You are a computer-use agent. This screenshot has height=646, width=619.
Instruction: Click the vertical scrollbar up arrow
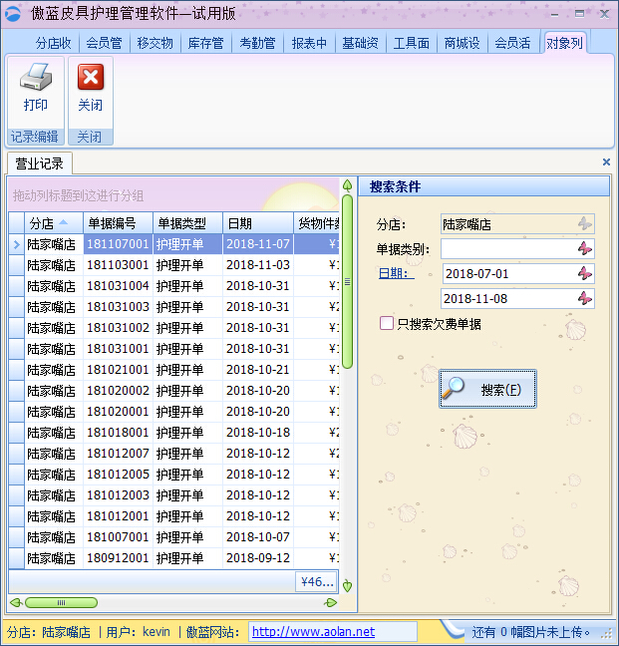347,185
